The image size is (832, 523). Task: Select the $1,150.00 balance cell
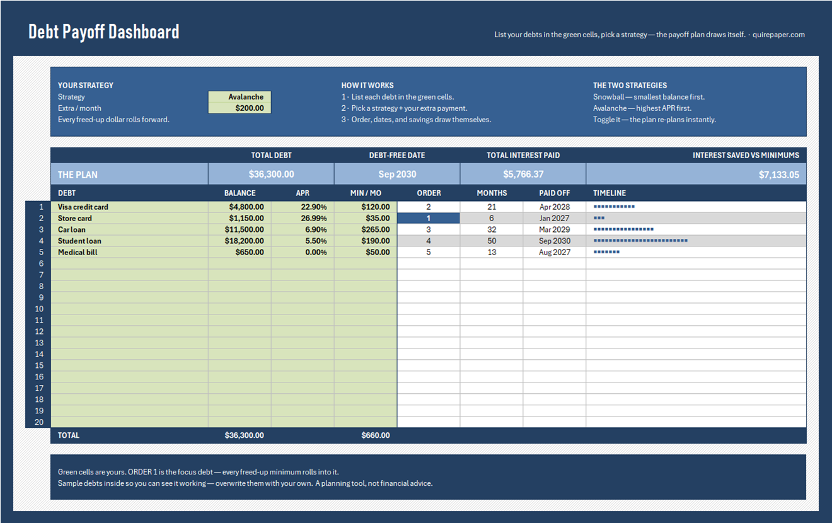coord(240,218)
